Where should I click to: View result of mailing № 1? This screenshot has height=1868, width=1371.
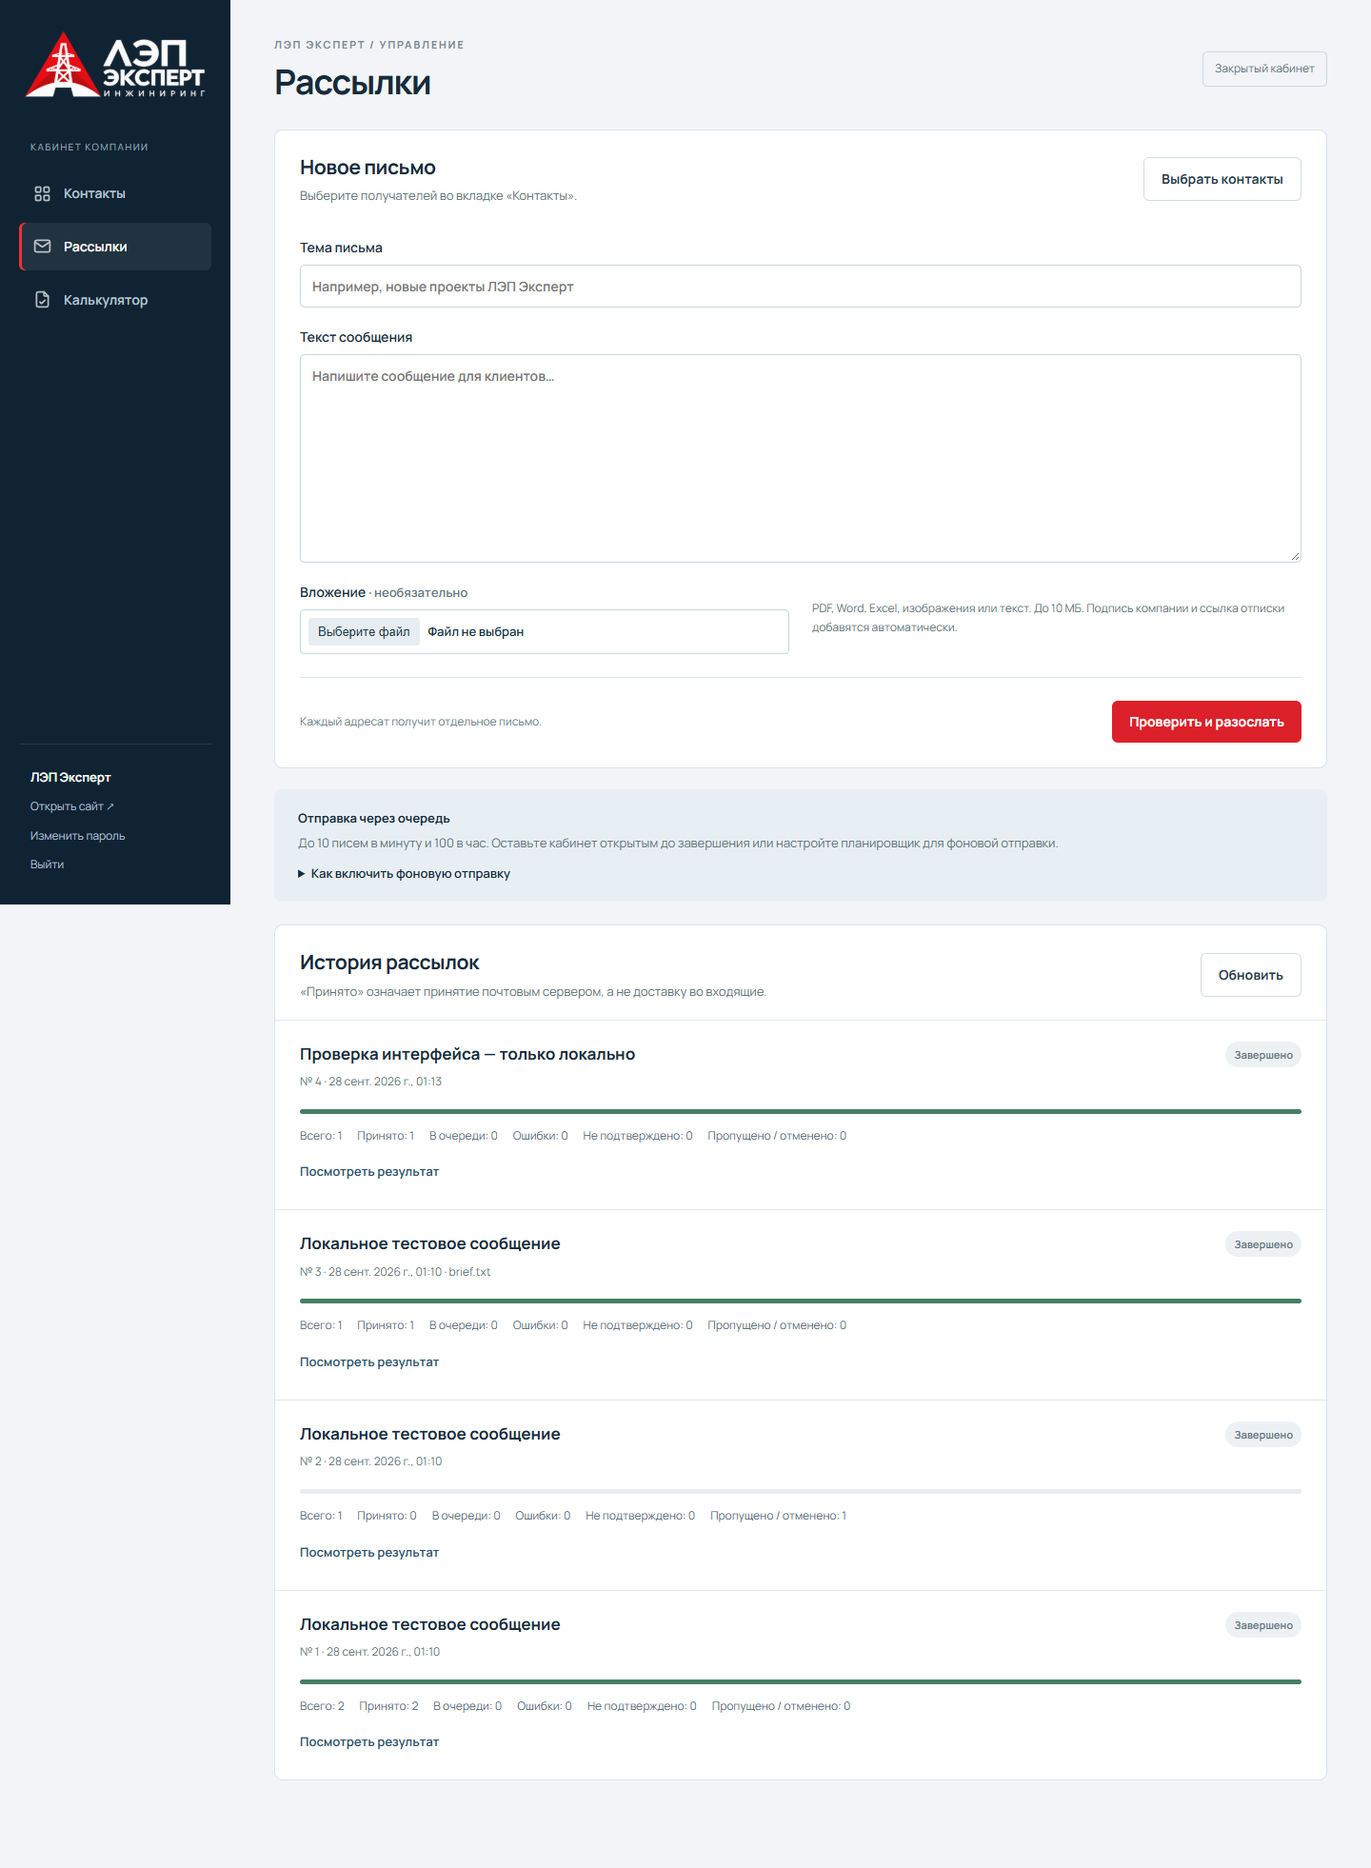click(x=369, y=1742)
